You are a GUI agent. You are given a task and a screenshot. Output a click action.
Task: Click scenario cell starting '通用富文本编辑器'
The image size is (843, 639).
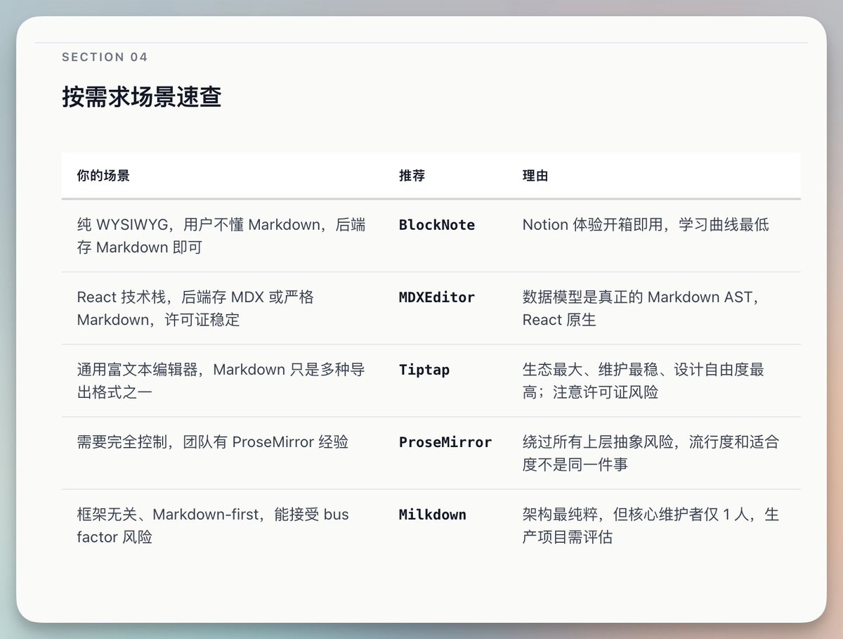[221, 380]
